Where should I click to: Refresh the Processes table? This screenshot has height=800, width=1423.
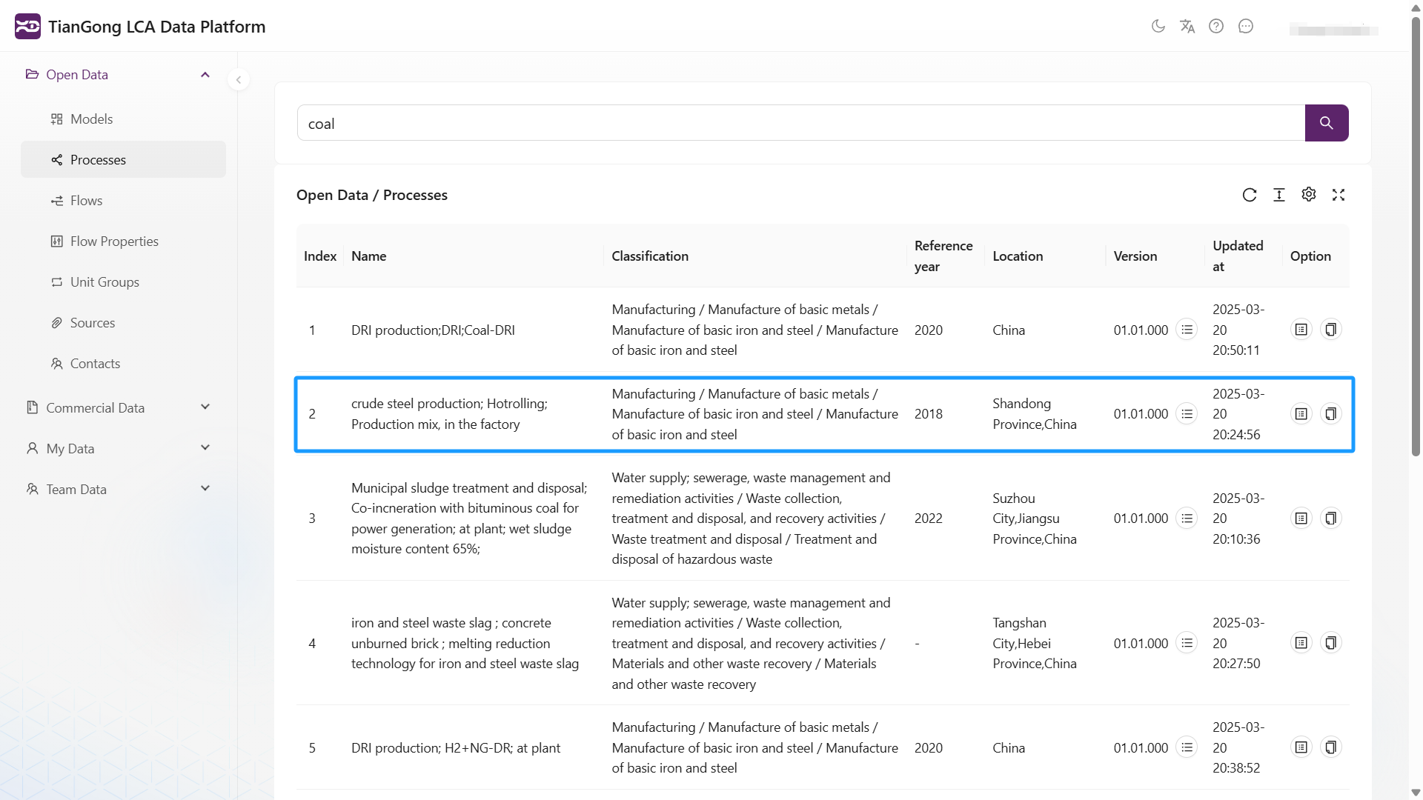(1250, 194)
